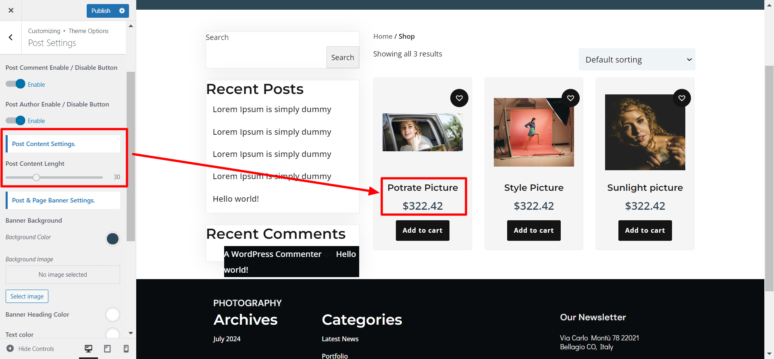Open publish settings gear icon
Image resolution: width=774 pixels, height=359 pixels.
click(122, 11)
